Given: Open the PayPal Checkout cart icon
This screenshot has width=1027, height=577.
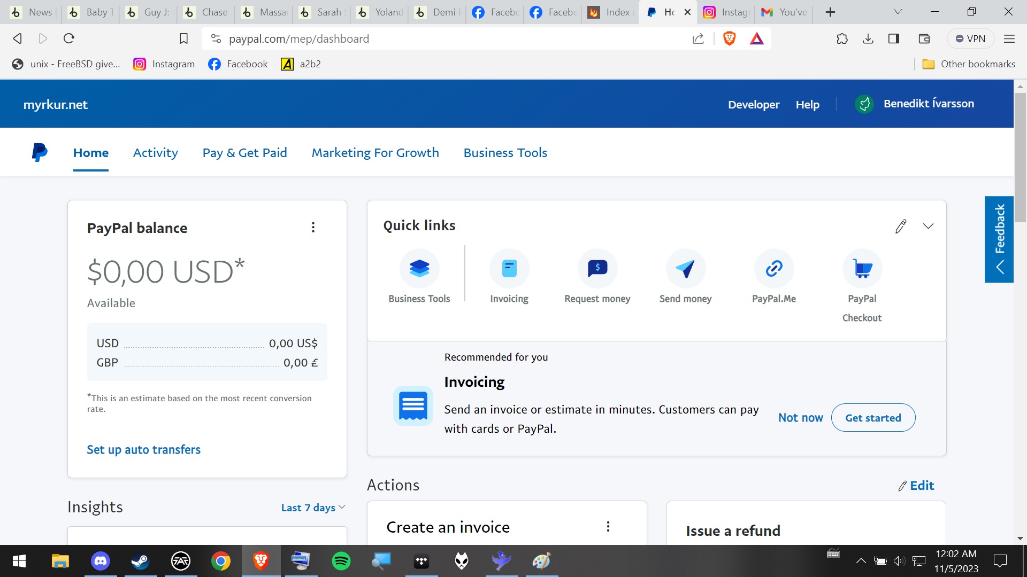Looking at the screenshot, I should pyautogui.click(x=862, y=268).
